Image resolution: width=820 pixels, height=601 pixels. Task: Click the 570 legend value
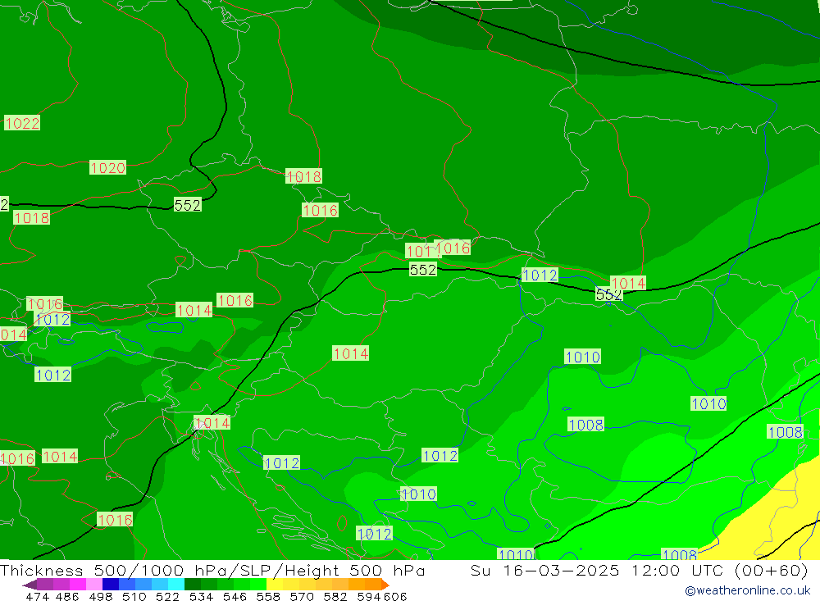(302, 596)
